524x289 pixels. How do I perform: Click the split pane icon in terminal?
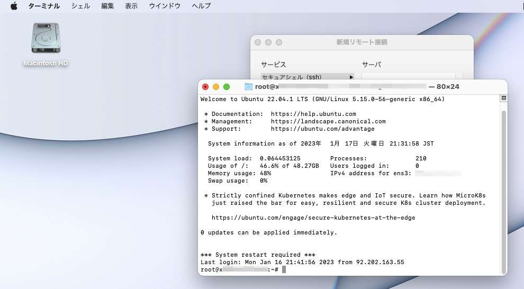coord(503,98)
